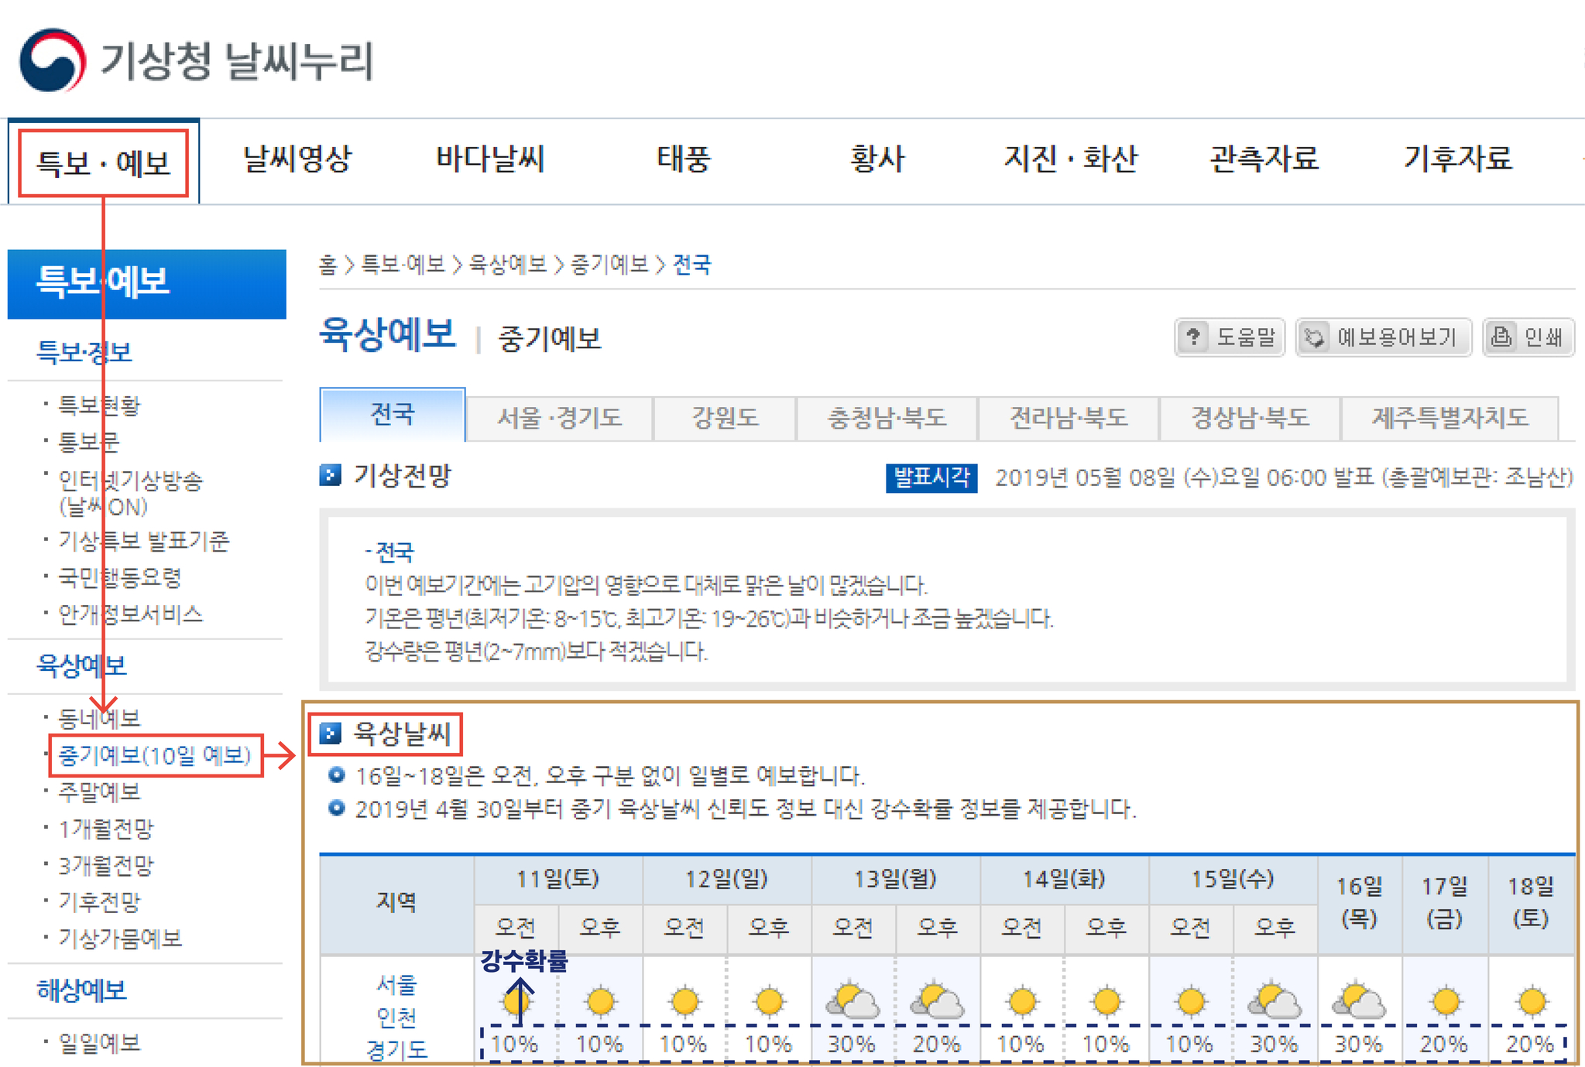Screen dimensions: 1585x1067
Task: Click the blue arrow icon beside 육상날씨
Action: [x=331, y=733]
